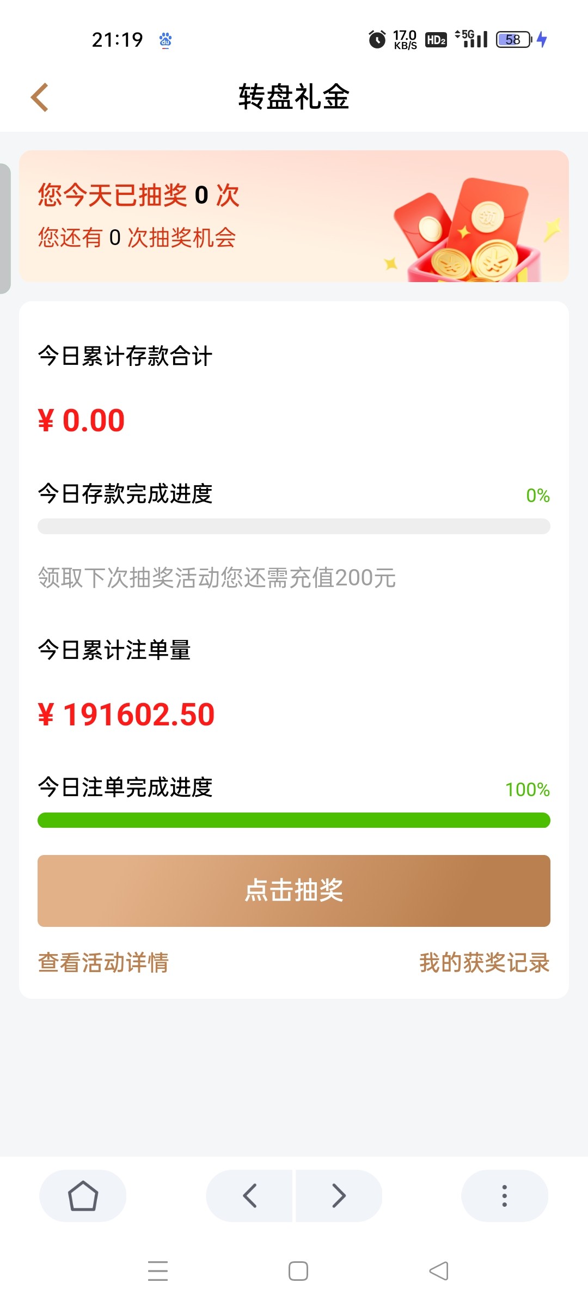588x1307 pixels.
Task: Tap the browser home icon
Action: coord(83,1195)
